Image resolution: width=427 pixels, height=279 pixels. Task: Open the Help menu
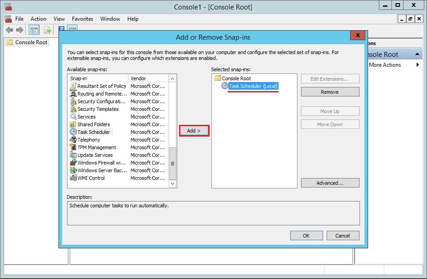[133, 19]
